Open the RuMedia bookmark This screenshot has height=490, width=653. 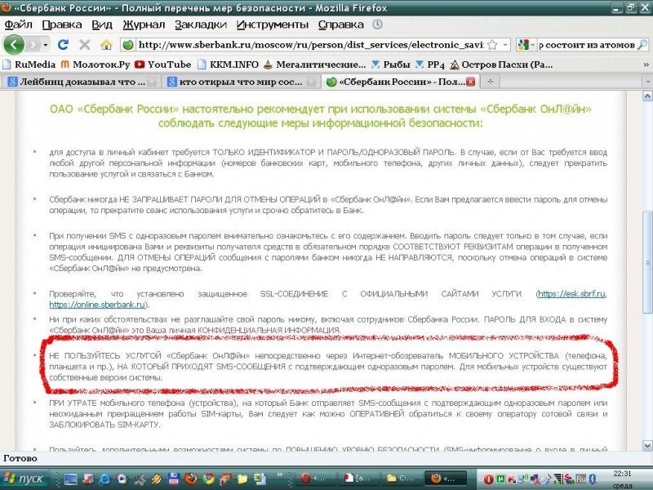click(x=29, y=65)
